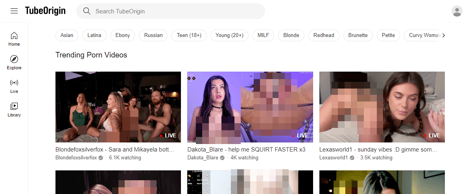This screenshot has height=194, width=472.
Task: Click the "6.1K watching" text
Action: coord(125,158)
